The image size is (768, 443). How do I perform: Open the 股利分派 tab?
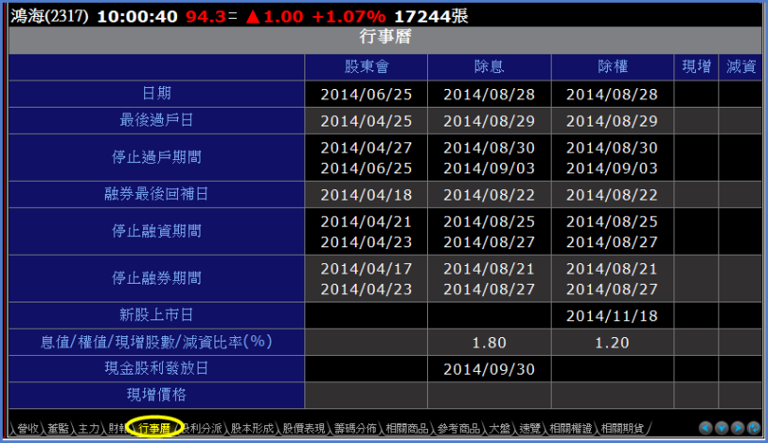[201, 428]
